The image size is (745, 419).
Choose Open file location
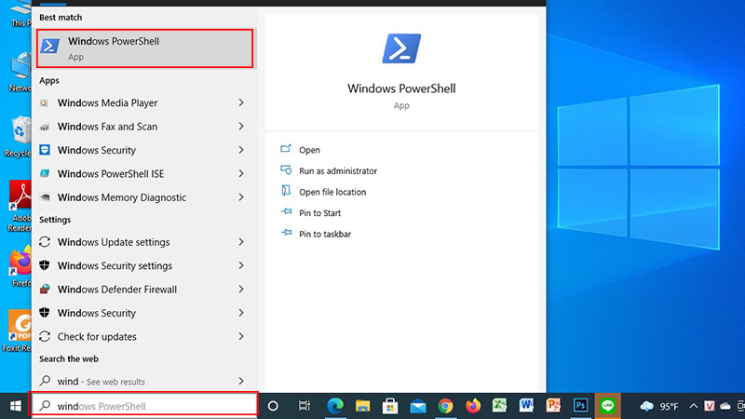(332, 192)
